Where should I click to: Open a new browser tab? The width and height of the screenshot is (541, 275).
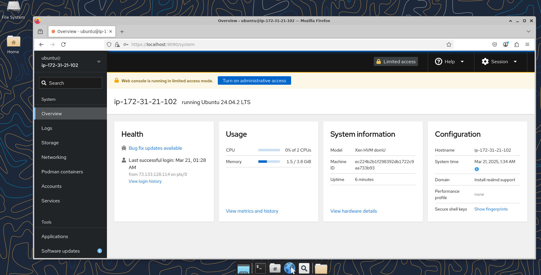[x=122, y=31]
